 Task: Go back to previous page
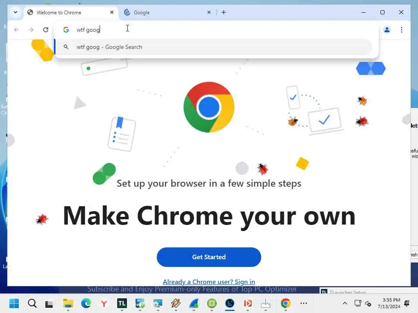click(16, 29)
